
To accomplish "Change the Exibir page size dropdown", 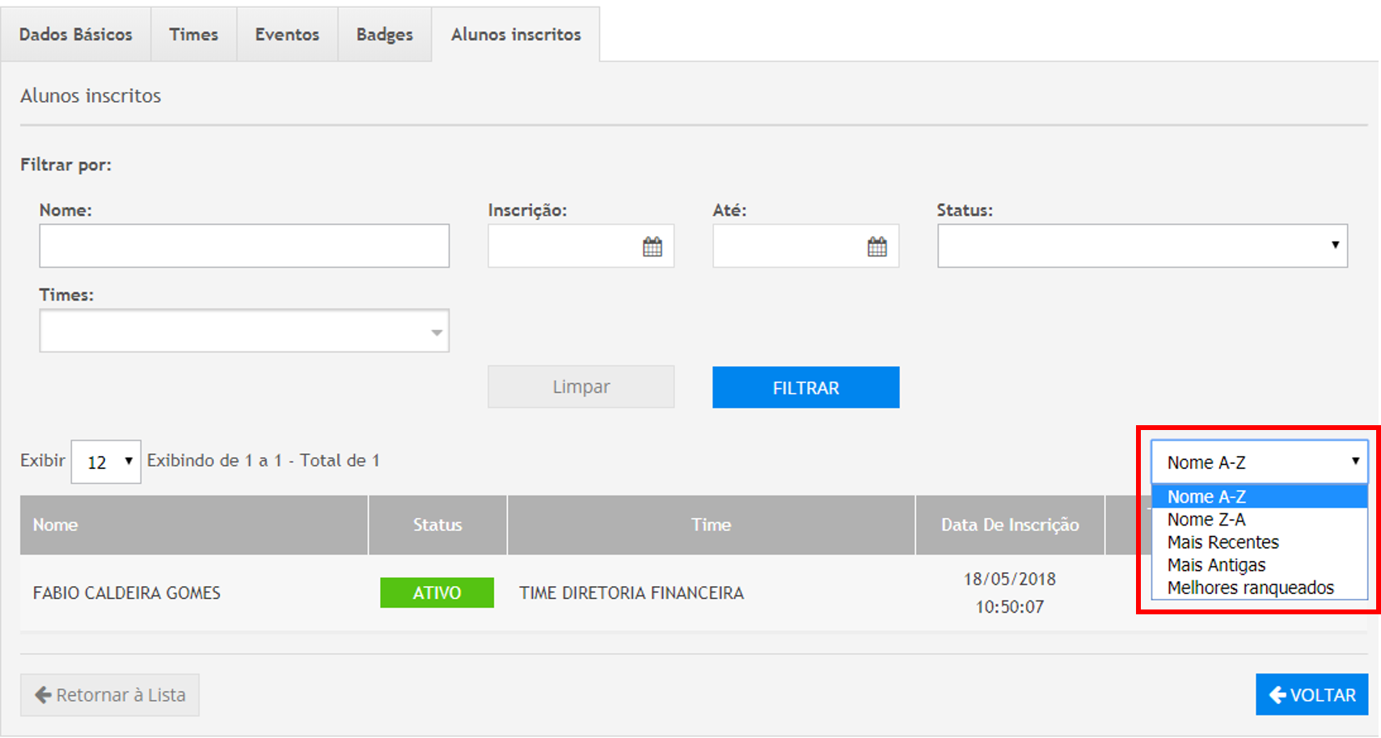I will coord(106,462).
